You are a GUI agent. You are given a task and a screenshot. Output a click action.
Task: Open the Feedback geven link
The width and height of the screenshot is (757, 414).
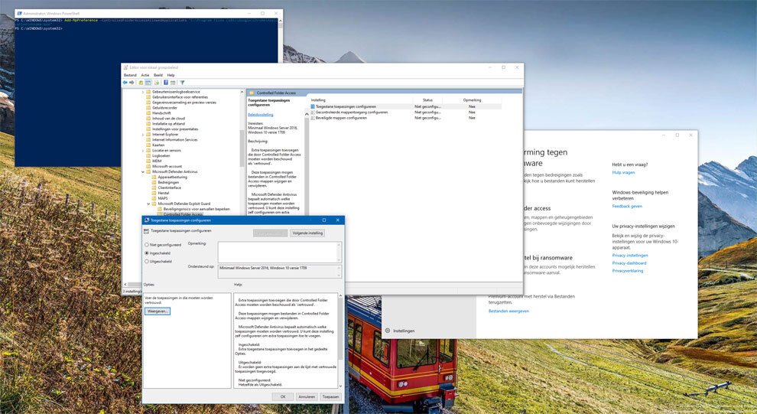tap(627, 207)
